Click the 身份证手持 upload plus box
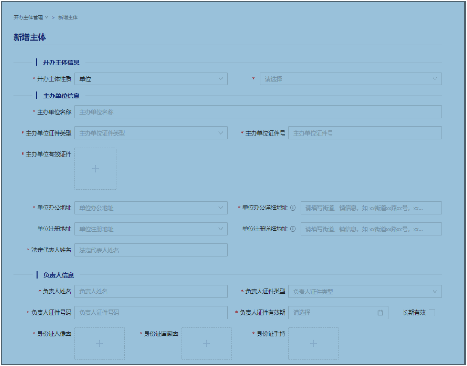The height and width of the screenshot is (366, 467). point(313,344)
